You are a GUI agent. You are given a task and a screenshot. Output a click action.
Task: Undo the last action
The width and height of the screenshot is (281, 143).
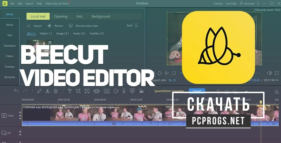(x=16, y=91)
